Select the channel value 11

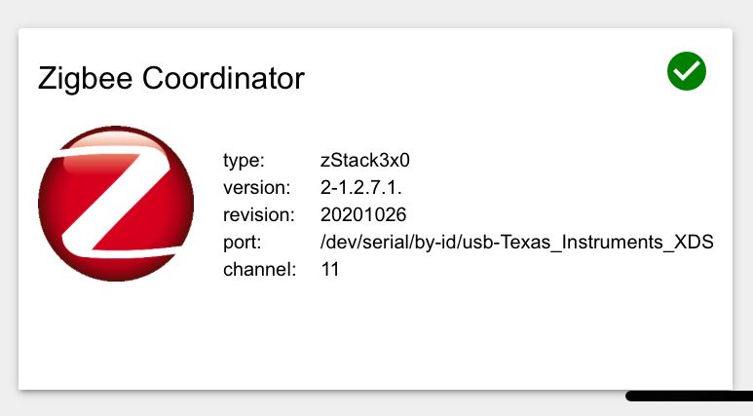(330, 270)
